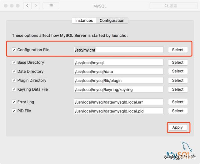Go forward with the right chevron
The image size is (200, 164).
coord(36,6)
